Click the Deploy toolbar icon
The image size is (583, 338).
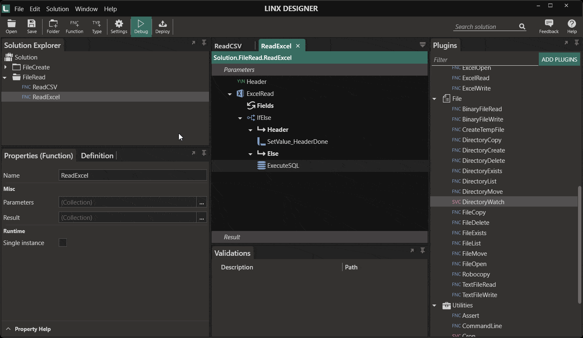[162, 26]
